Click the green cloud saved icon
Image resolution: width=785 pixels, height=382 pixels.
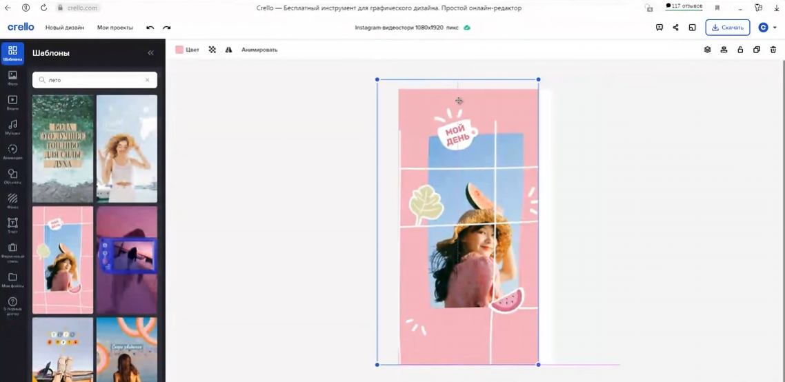[466, 28]
